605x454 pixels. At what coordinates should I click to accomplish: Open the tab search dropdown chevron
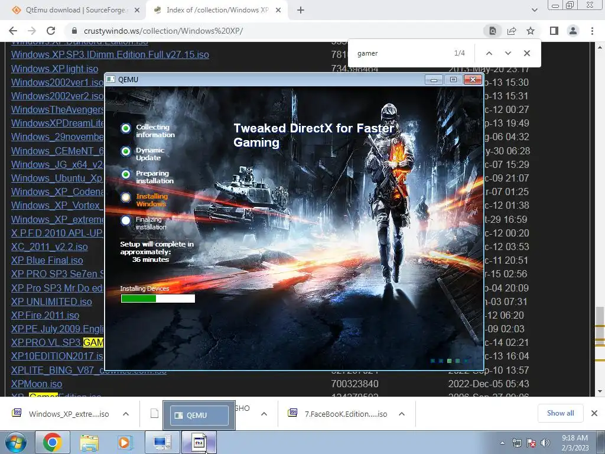(534, 10)
